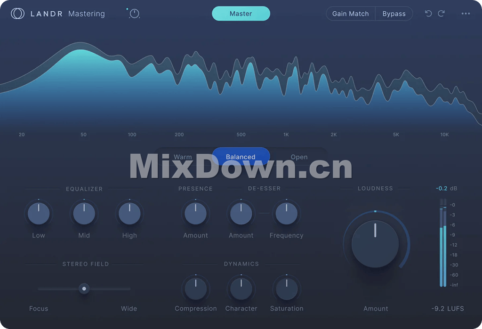Viewport: 482px width, 329px height.
Task: Click the Wide label of stereo slider
Action: 129,308
